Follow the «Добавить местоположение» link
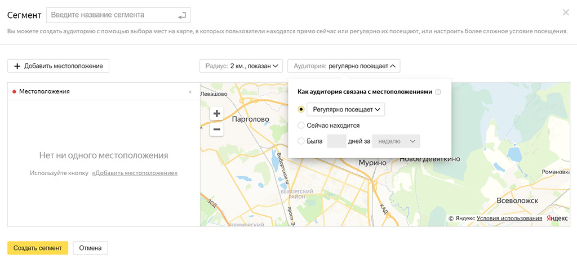Screen dimensions: 577x263 pos(135,173)
